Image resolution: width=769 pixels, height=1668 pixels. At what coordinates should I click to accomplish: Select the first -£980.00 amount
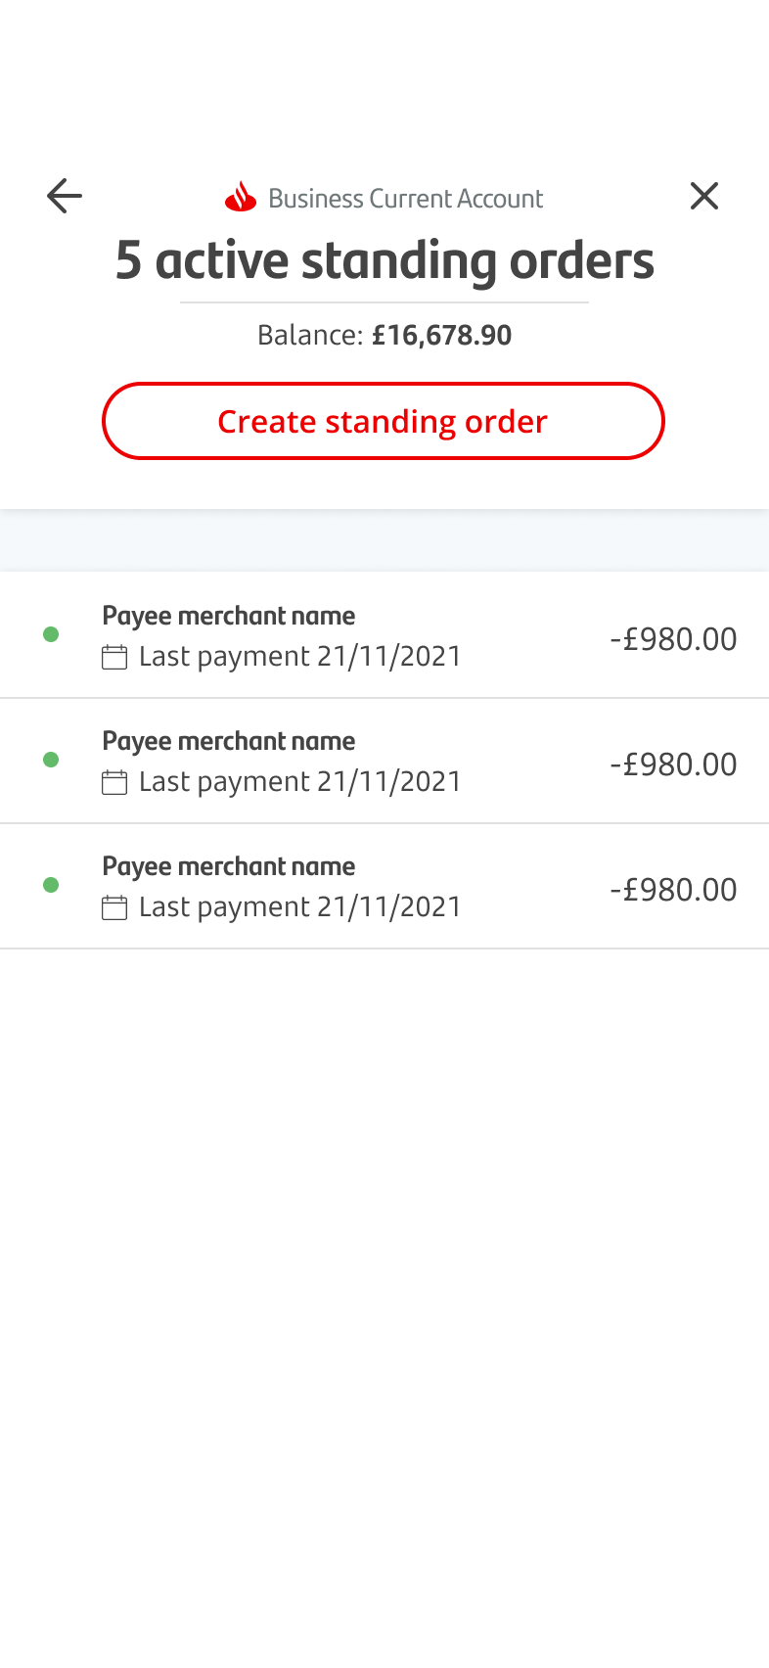click(x=673, y=639)
